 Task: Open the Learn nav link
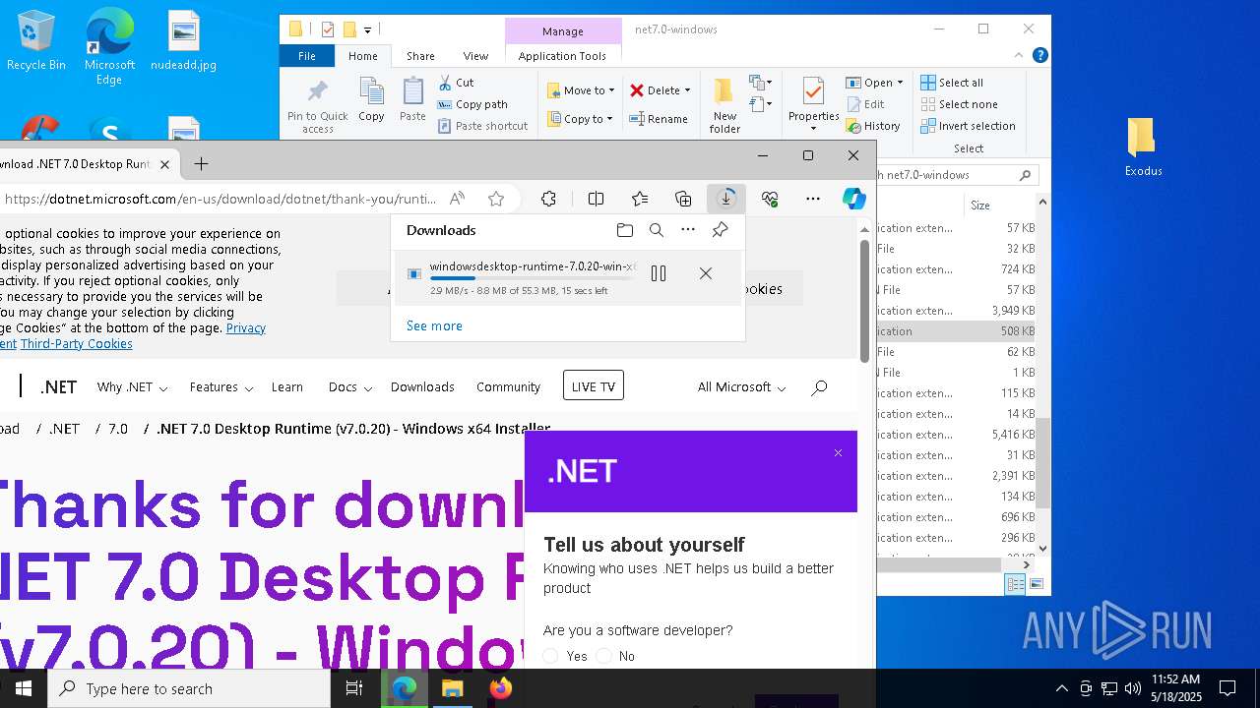pyautogui.click(x=286, y=387)
